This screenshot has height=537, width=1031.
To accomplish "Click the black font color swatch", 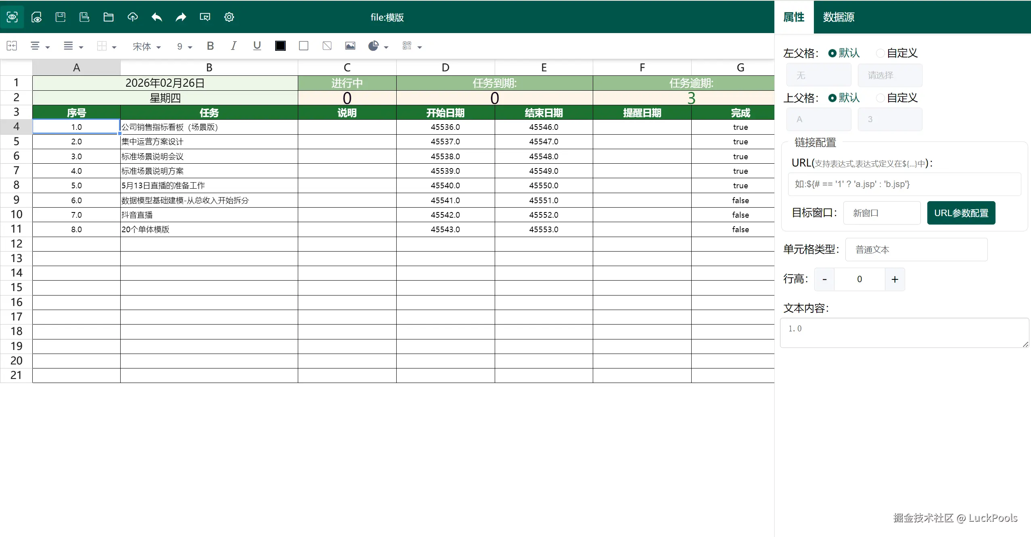I will (280, 46).
